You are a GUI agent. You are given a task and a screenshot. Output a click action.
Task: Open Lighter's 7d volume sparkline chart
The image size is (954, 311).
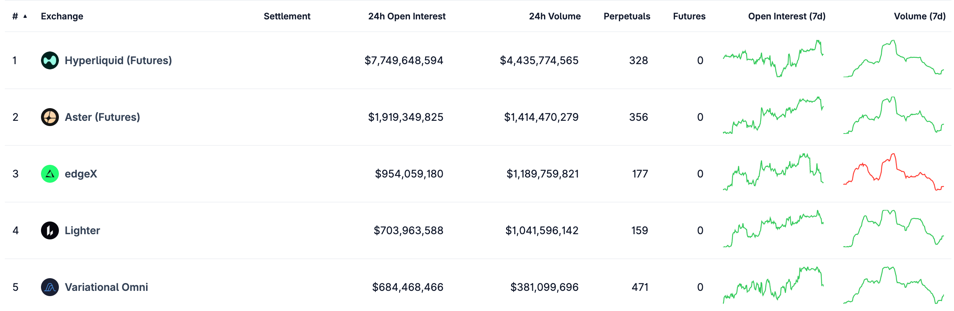[x=893, y=229]
